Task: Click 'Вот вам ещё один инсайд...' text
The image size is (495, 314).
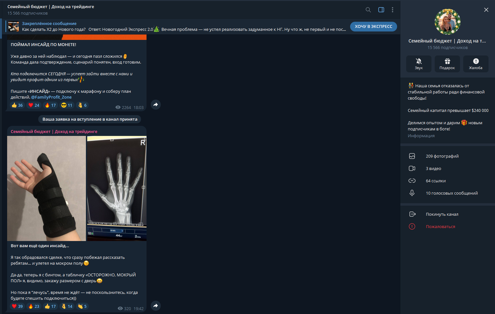Action: click(x=40, y=246)
